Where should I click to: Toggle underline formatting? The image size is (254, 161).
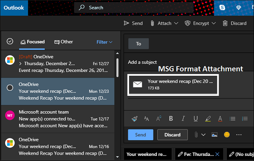[196, 119]
